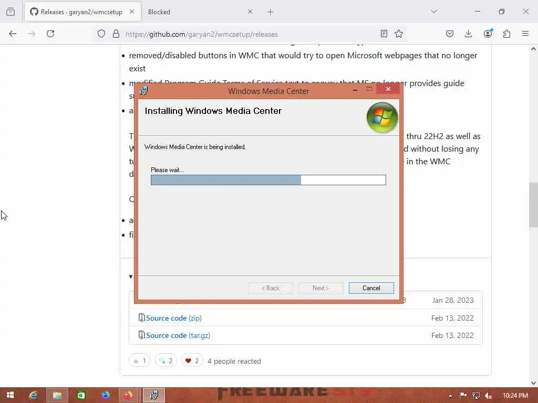Open Firefox account menu
The image size is (538, 403).
(488, 34)
